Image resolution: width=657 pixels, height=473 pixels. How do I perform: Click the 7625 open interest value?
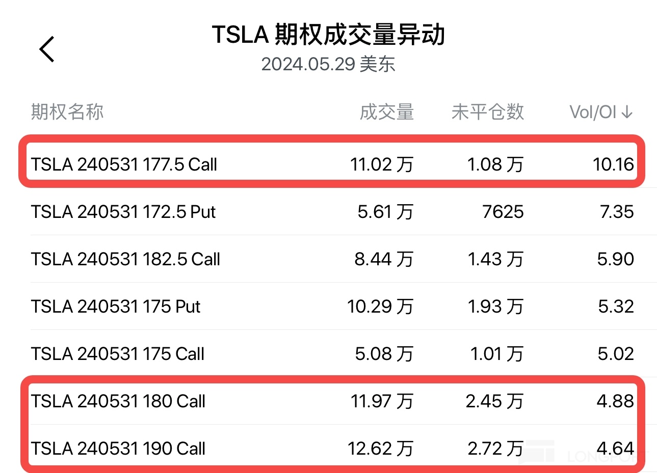[503, 212]
